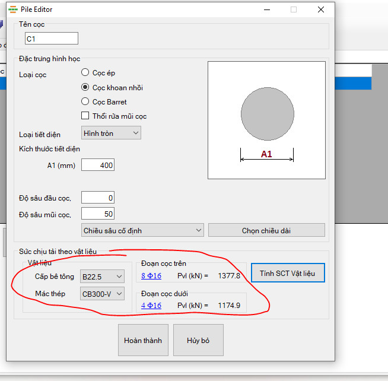Click the A1 (mm) field with 400
Screen dimensions: 388x381
click(98, 165)
